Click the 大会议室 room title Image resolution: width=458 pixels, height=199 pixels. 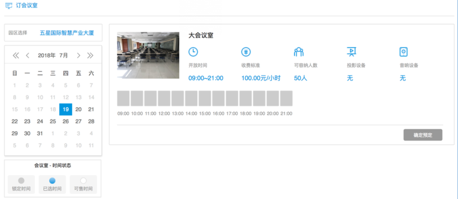(x=201, y=36)
